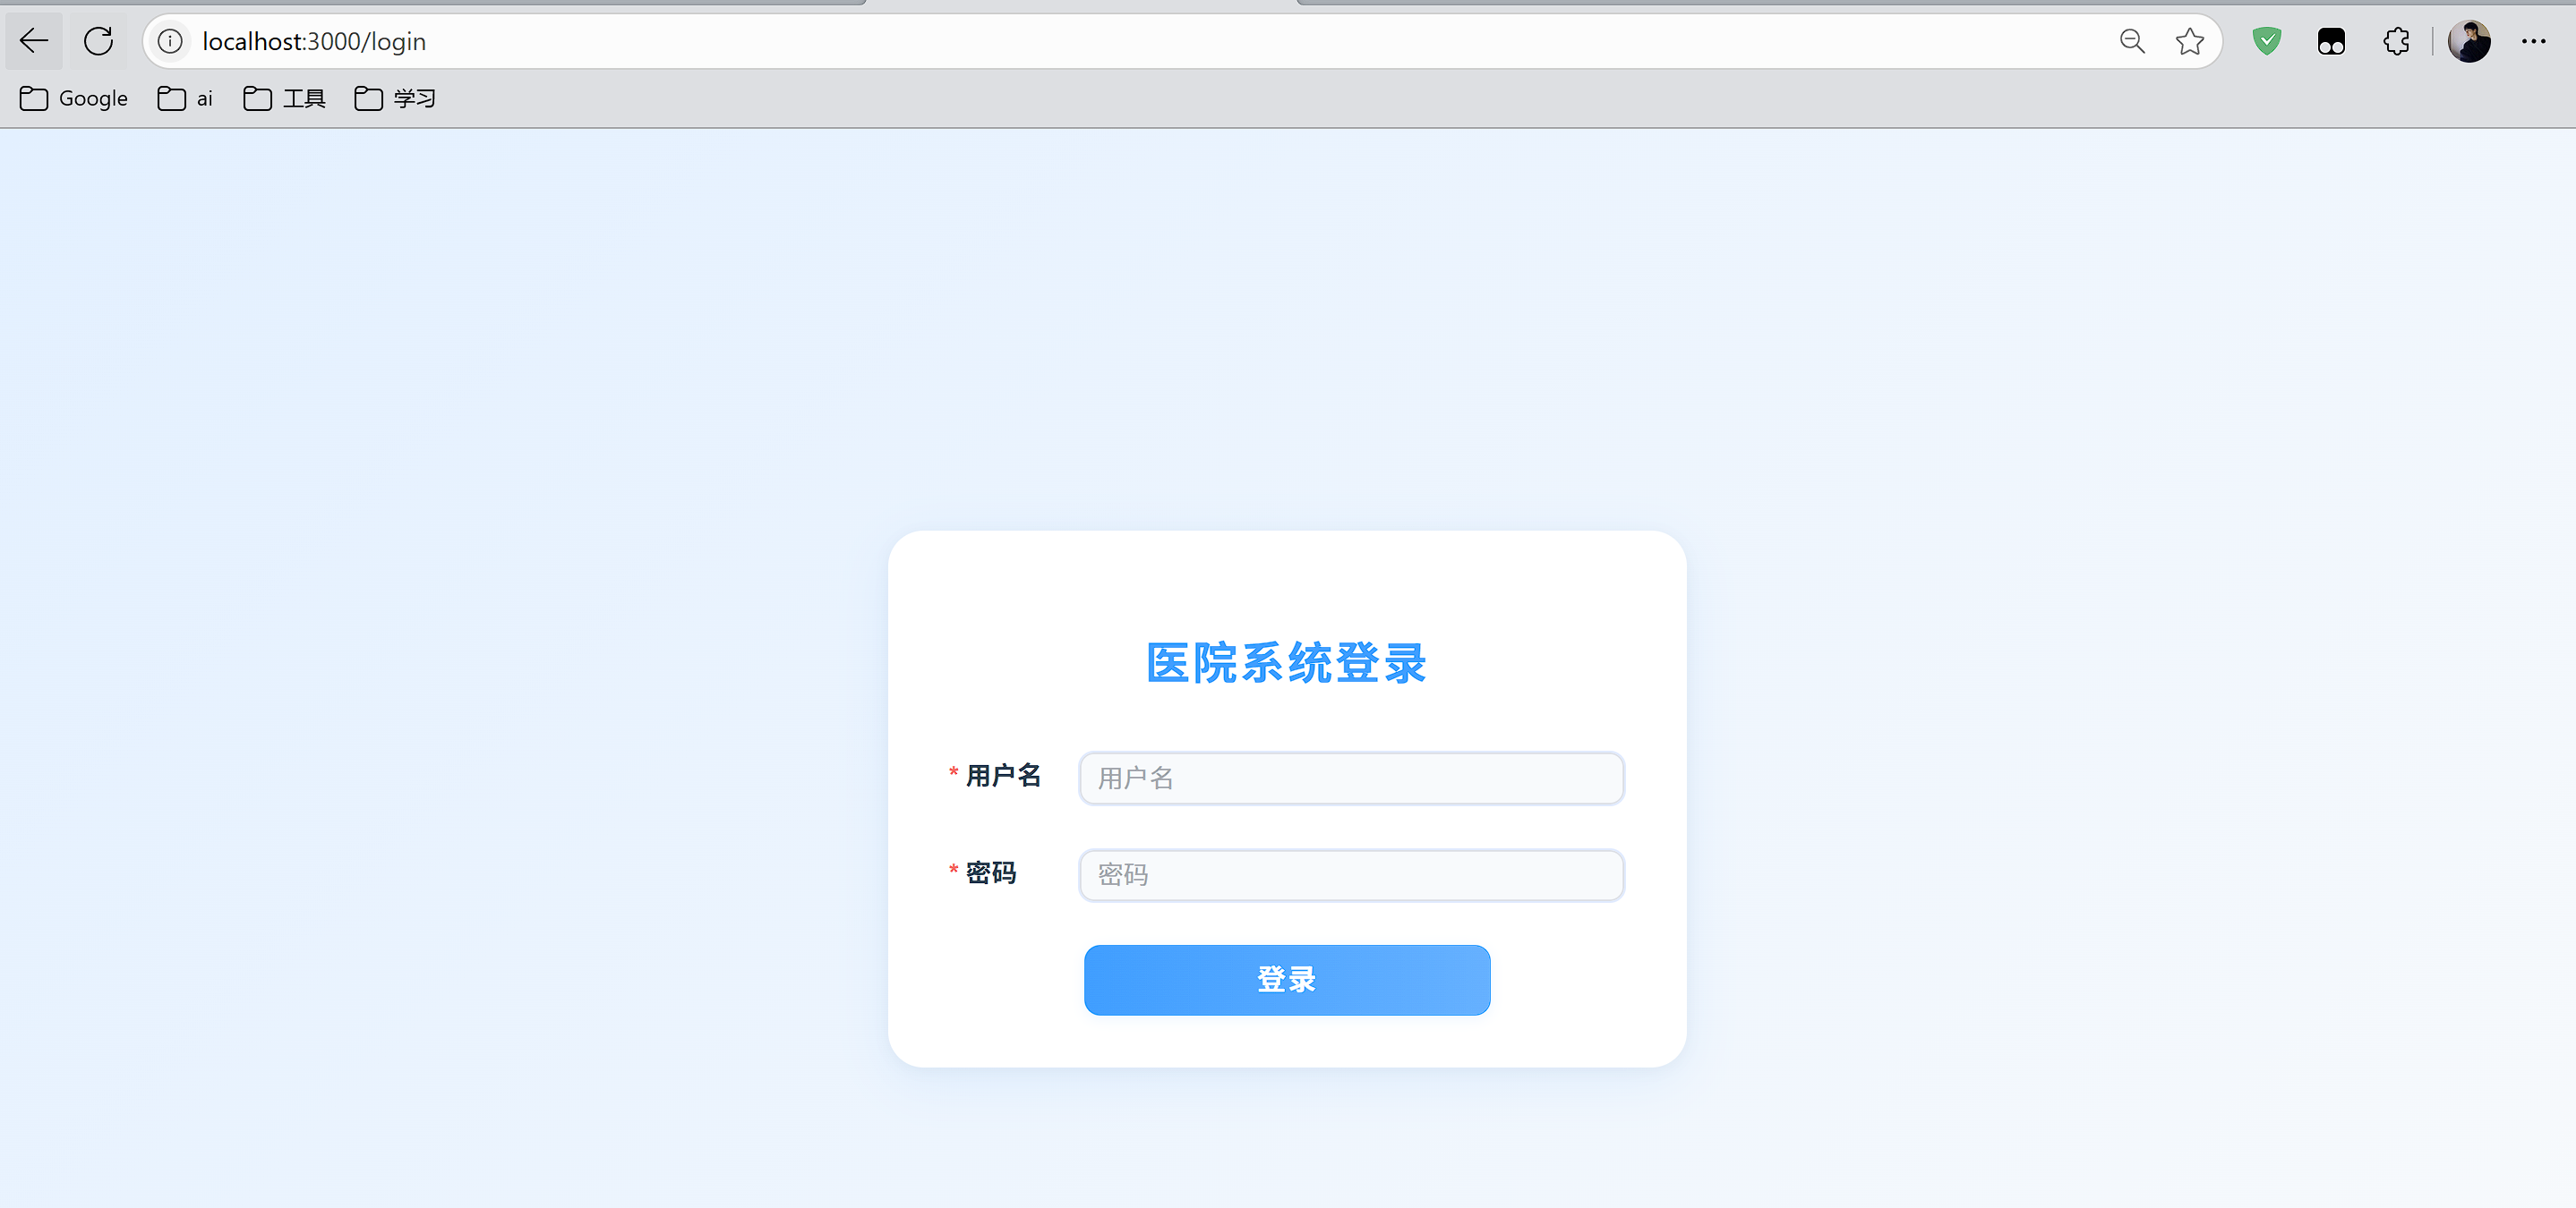Click the 用户名 field label
2576x1208 pixels.
[1003, 776]
